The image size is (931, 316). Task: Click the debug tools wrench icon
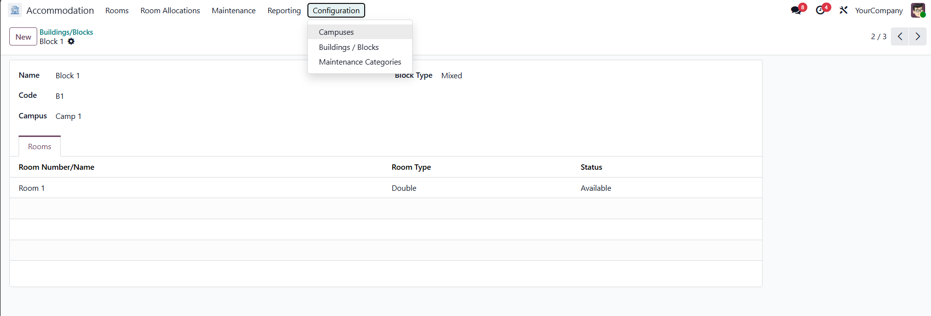[843, 10]
